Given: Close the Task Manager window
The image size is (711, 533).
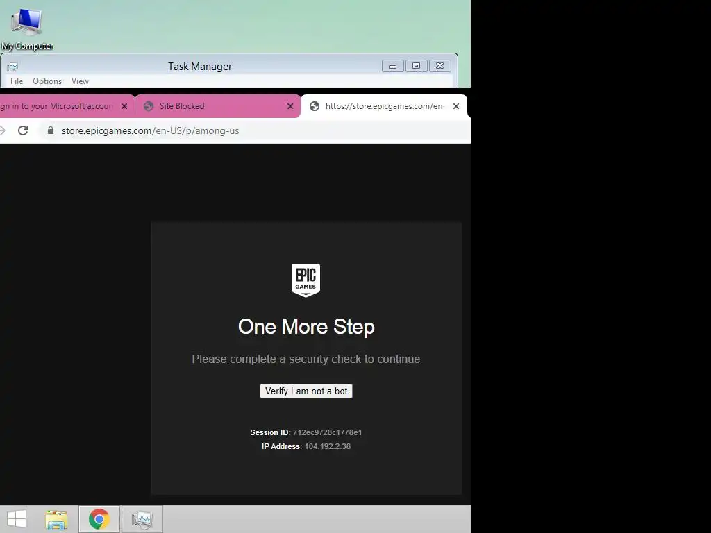Looking at the screenshot, I should pos(440,66).
